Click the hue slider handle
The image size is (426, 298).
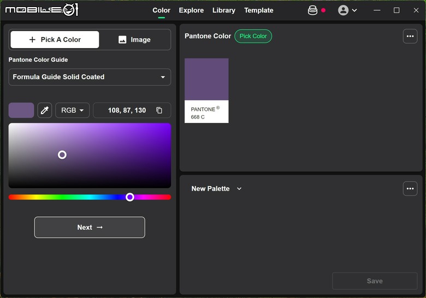pos(130,197)
